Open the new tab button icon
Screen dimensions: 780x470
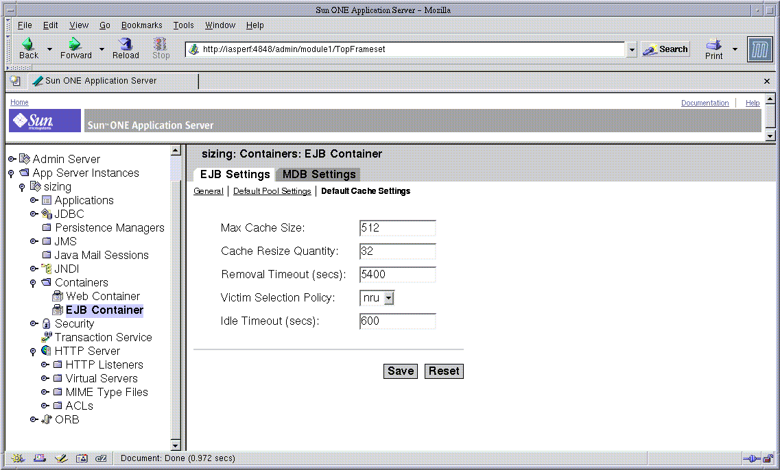pos(15,80)
